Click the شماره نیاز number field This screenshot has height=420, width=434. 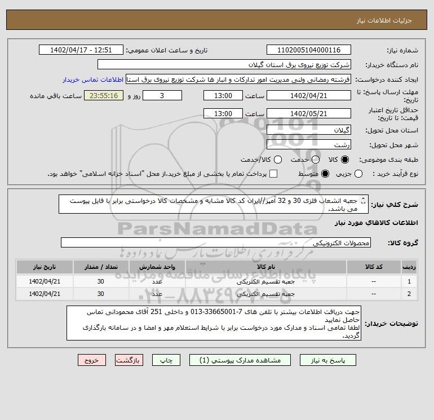(x=309, y=50)
